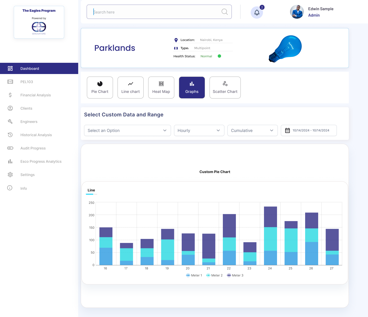Click the Historical Analysis clock icon
This screenshot has width=368, height=317.
[10, 135]
